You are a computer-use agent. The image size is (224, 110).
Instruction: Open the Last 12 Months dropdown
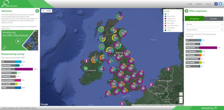pyautogui.click(x=204, y=30)
